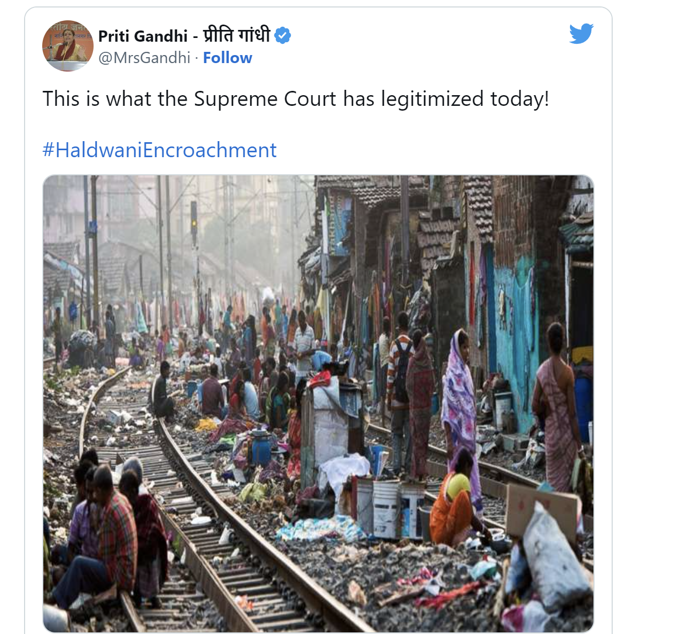Open Priti Gandhi's profile avatar
Image resolution: width=679 pixels, height=634 pixels.
[67, 46]
